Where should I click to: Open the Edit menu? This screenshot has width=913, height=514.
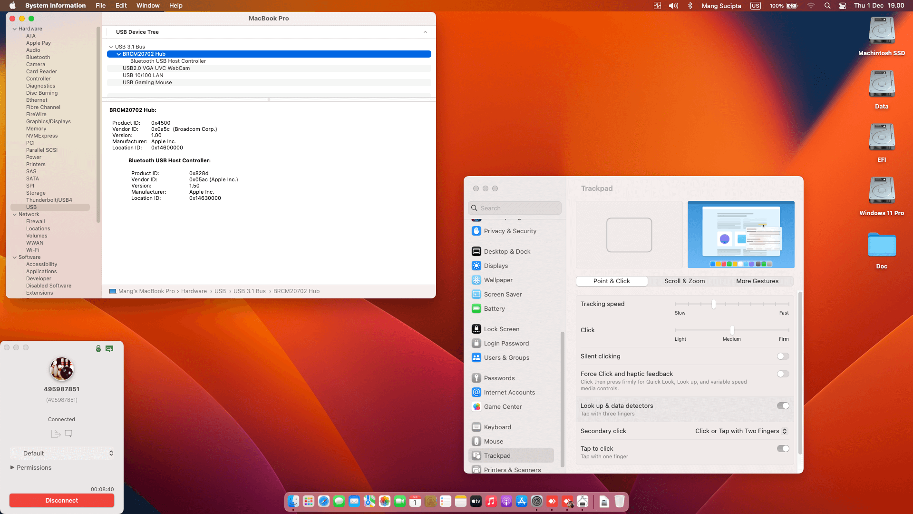pyautogui.click(x=121, y=6)
